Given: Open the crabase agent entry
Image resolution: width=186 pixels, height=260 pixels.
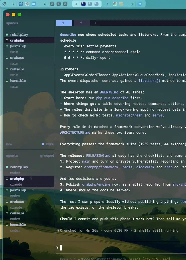Looking at the screenshot, I should click(x=17, y=202).
